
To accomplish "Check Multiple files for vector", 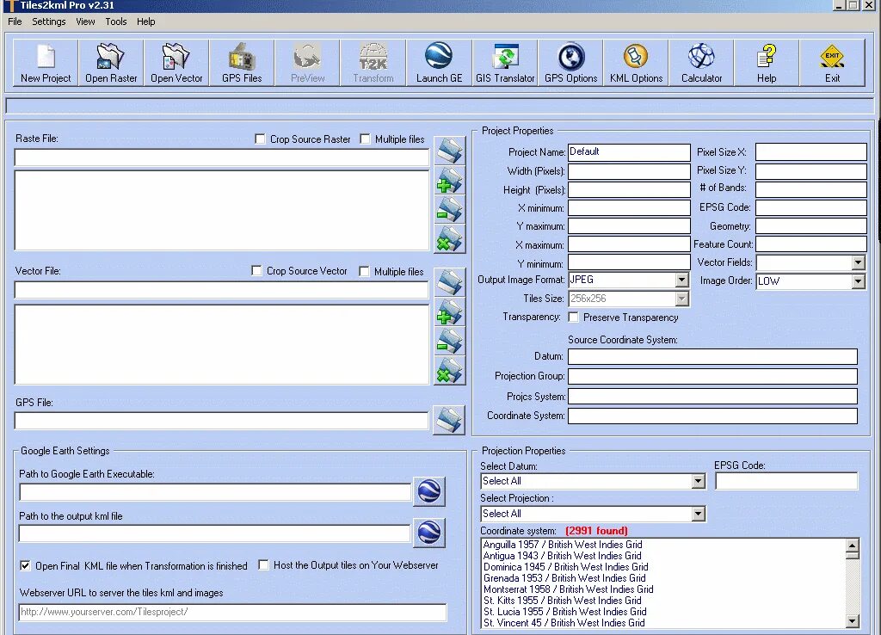I will coord(364,271).
